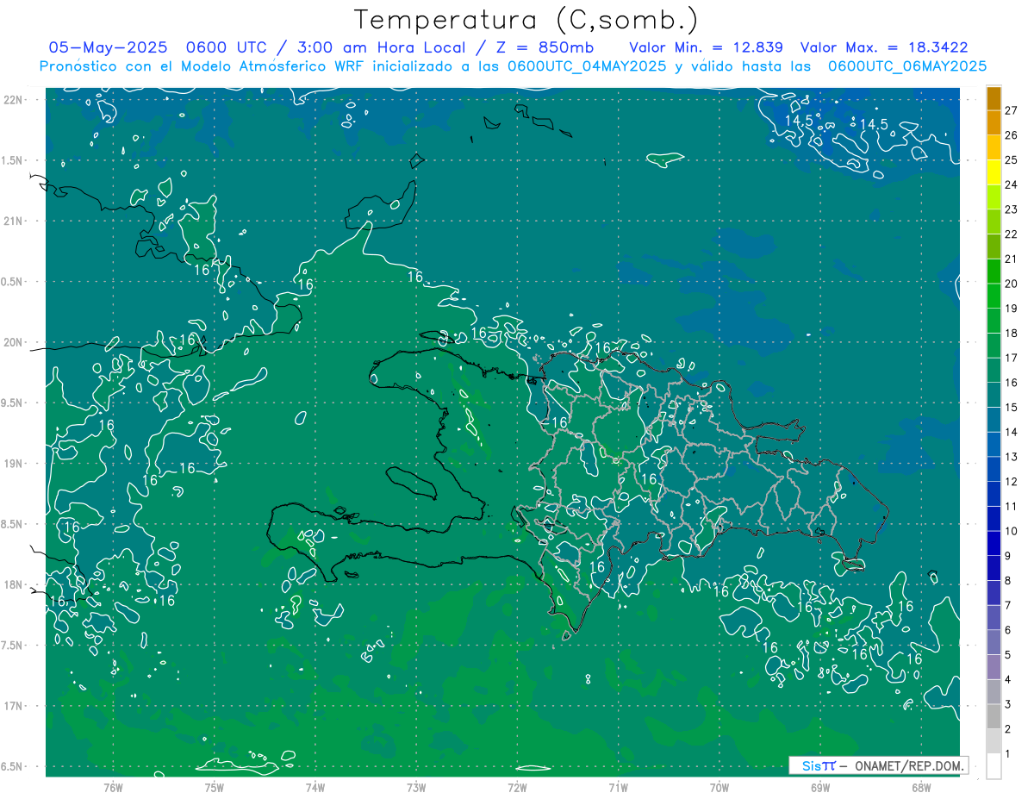Screen dimensions: 1034x799
Task: Click the title Temperatura (C,somb.)
Action: coord(526,20)
